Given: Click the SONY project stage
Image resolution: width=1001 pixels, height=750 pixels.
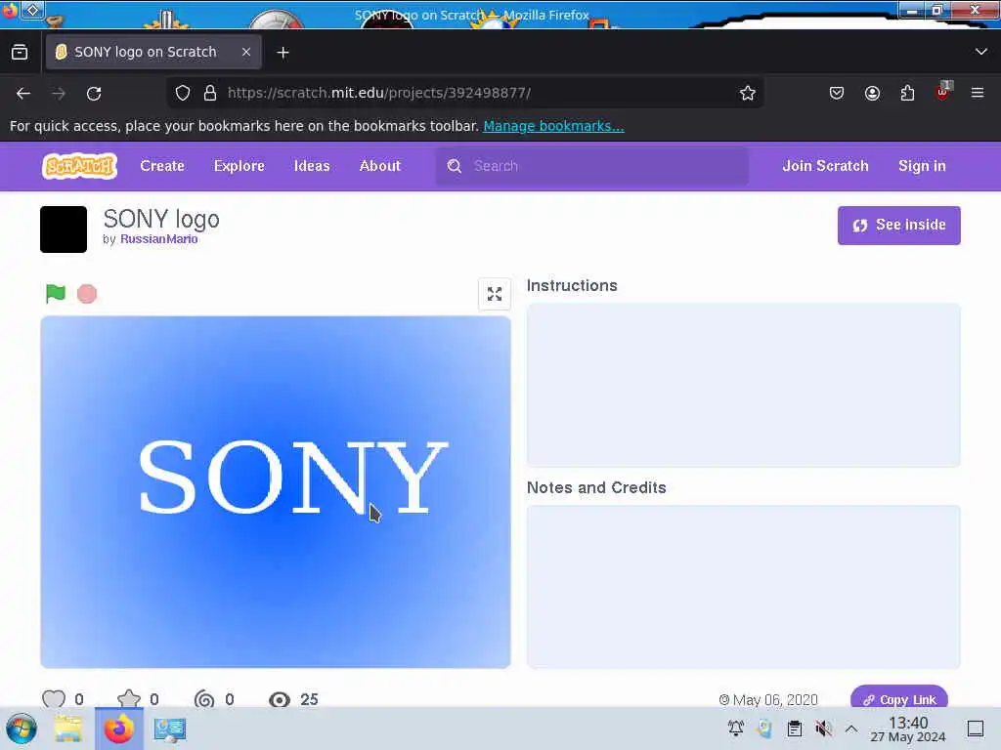Looking at the screenshot, I should click(x=275, y=492).
